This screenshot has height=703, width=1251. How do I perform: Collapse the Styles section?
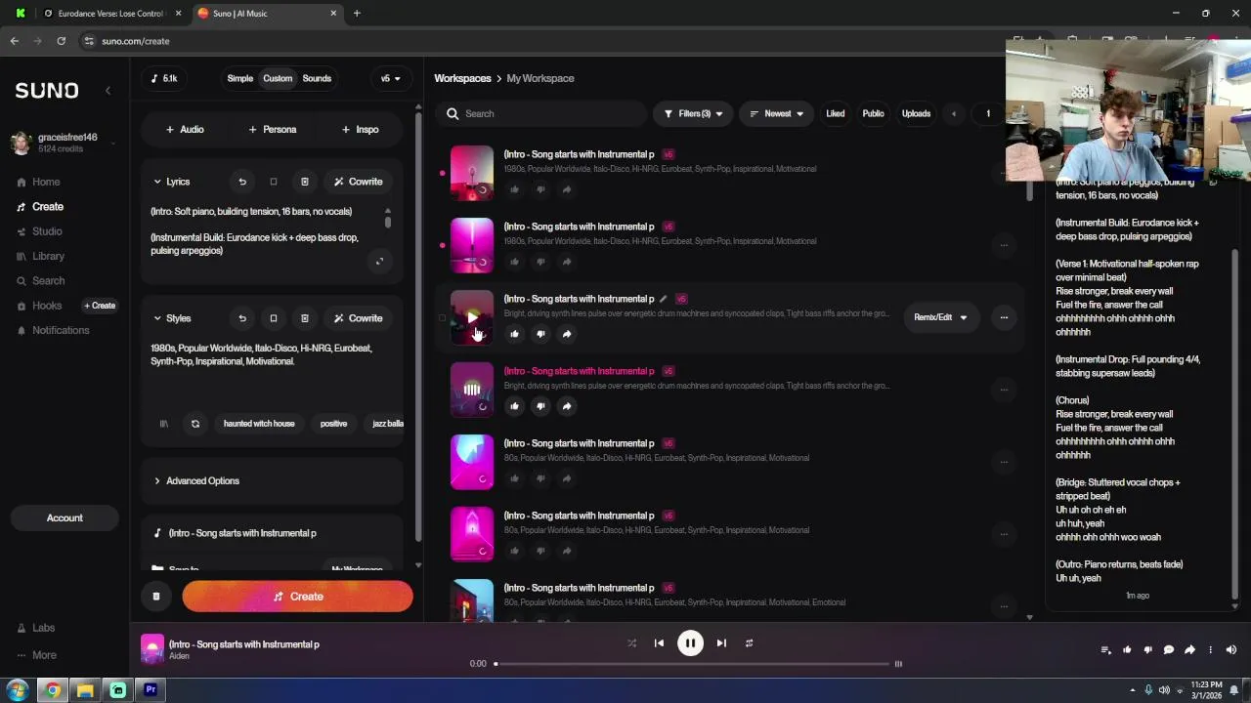[x=172, y=318]
